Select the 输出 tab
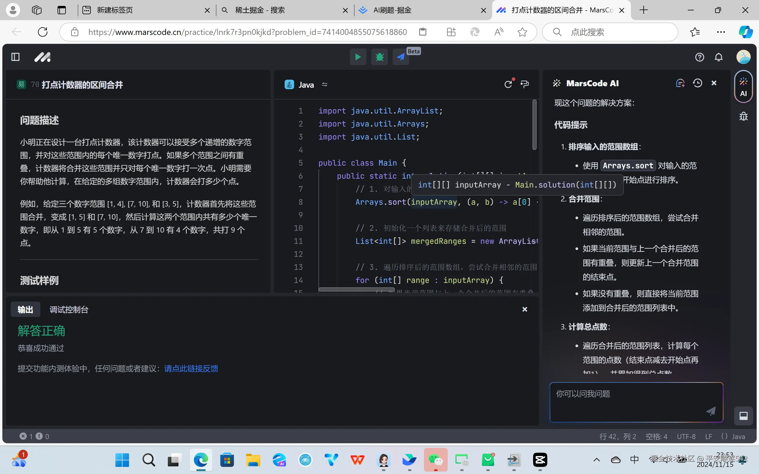This screenshot has height=474, width=759. coord(25,310)
